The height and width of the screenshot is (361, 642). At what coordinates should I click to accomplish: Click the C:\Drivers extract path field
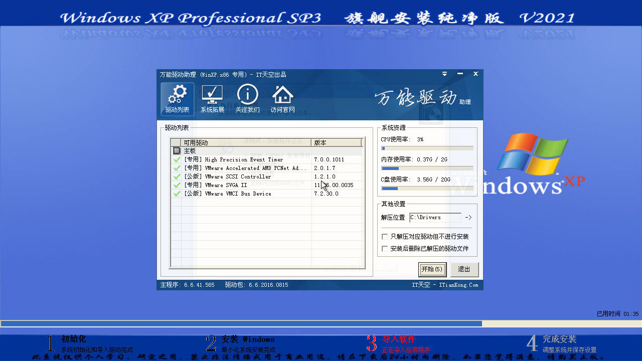(435, 218)
